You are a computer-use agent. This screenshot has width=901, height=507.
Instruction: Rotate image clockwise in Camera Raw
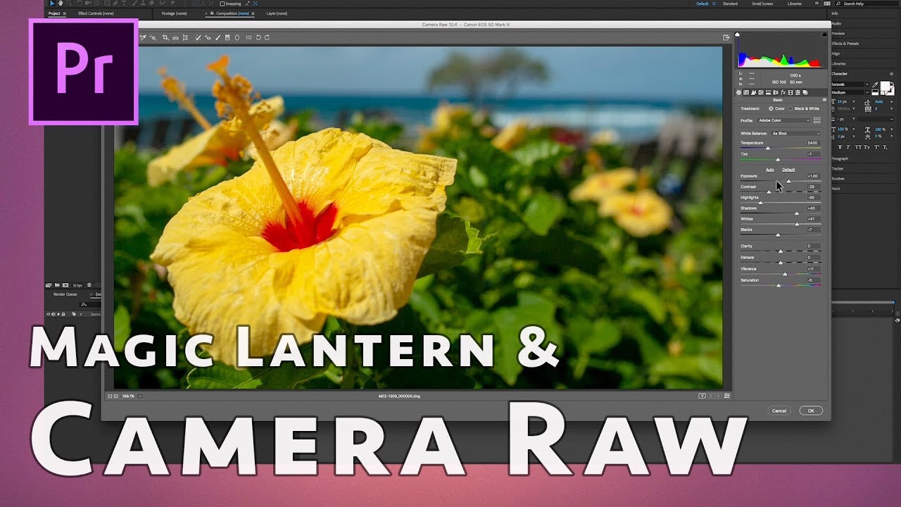[267, 37]
